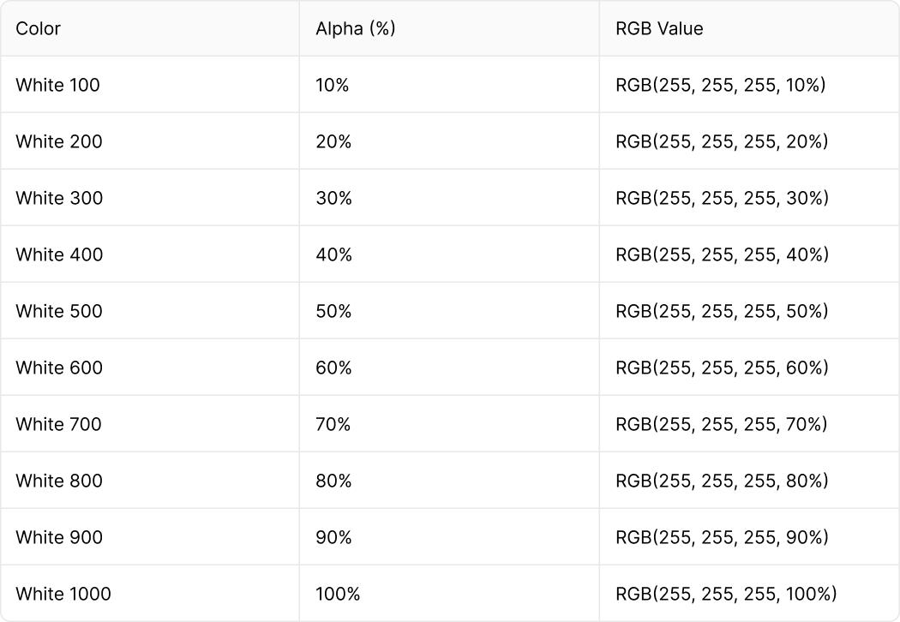The width and height of the screenshot is (900, 622).
Task: Click the White 800 cell
Action: (58, 481)
